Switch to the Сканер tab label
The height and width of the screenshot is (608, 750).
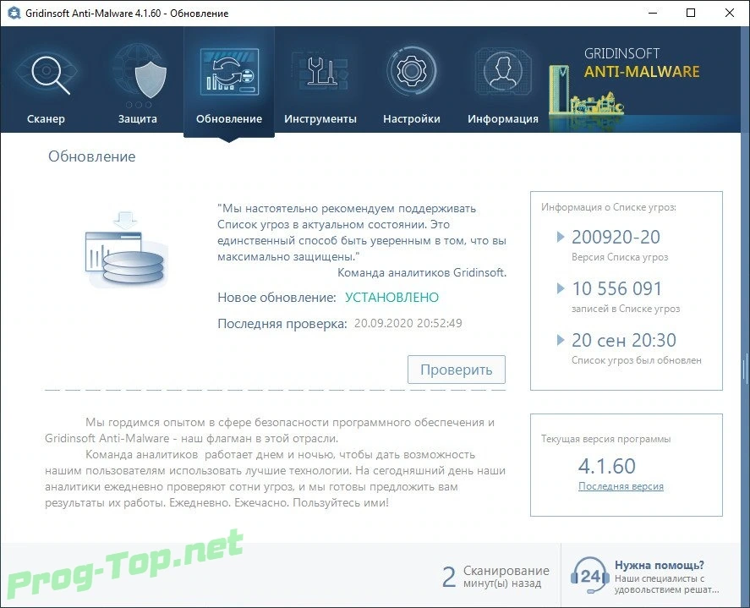click(46, 118)
